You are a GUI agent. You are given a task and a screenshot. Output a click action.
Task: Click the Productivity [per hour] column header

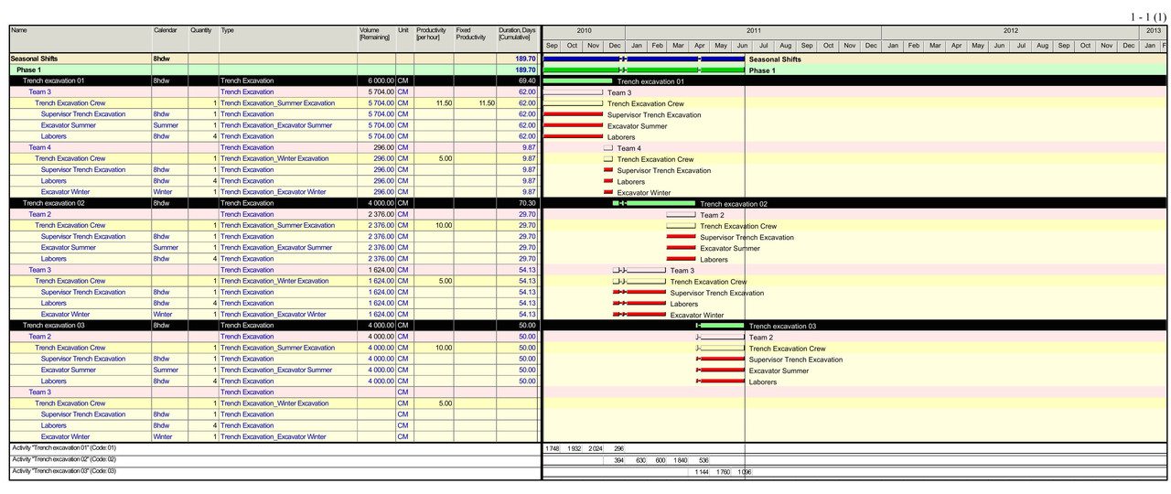click(x=435, y=39)
